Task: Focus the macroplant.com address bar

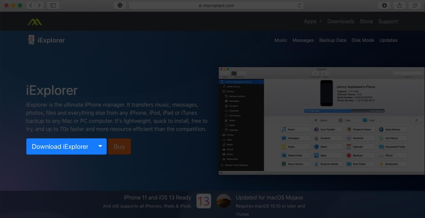Action: click(x=216, y=5)
